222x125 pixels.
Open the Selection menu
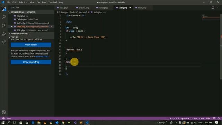point(23,2)
